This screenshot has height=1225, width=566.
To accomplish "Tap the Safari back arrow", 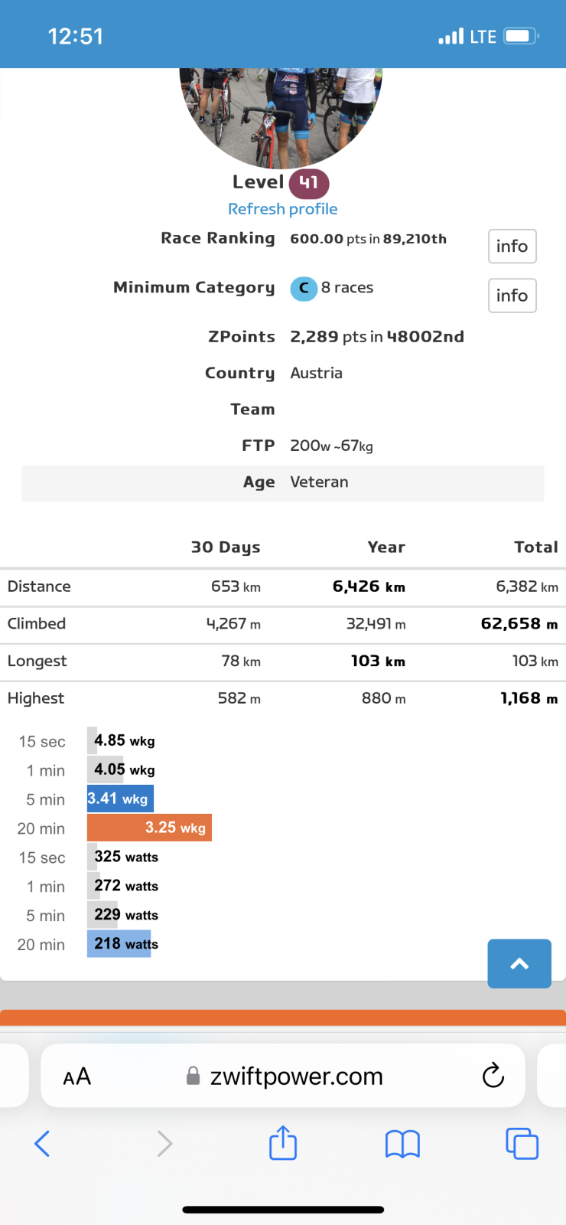I will click(x=43, y=1144).
